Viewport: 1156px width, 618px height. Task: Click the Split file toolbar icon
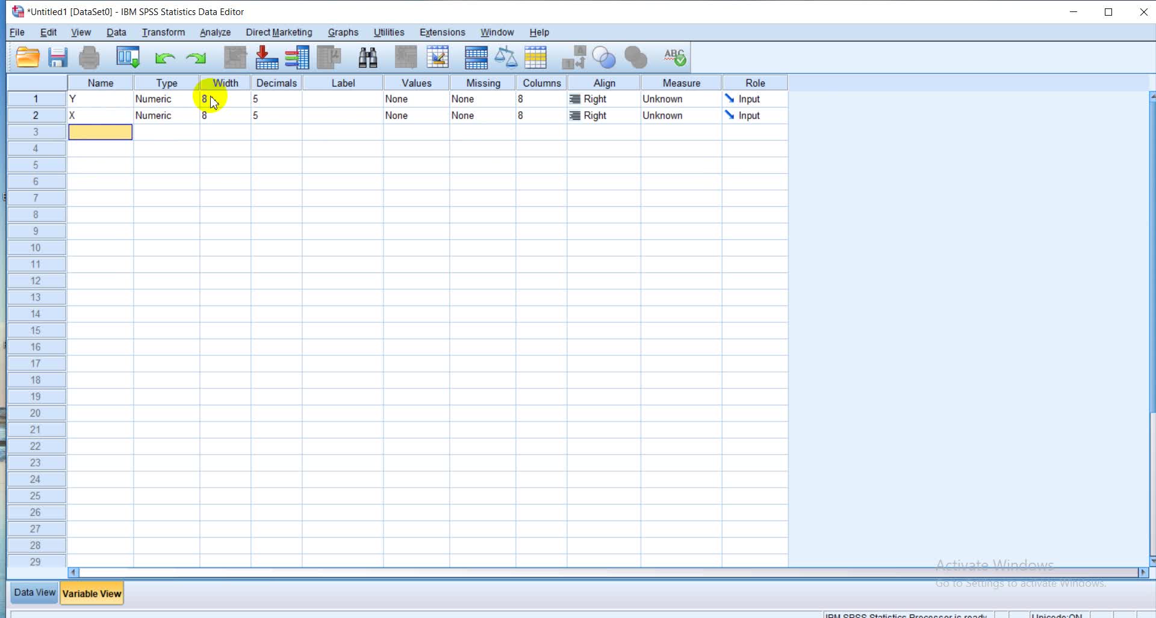click(x=476, y=58)
